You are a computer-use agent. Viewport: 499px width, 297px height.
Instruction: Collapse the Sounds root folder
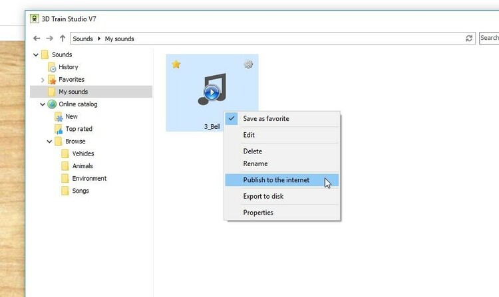(36, 54)
